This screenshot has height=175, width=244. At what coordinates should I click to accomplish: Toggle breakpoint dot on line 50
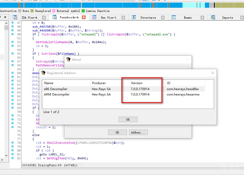coord(13,34)
